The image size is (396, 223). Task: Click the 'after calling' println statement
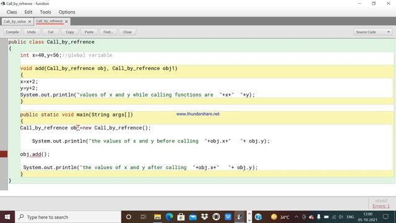point(140,167)
